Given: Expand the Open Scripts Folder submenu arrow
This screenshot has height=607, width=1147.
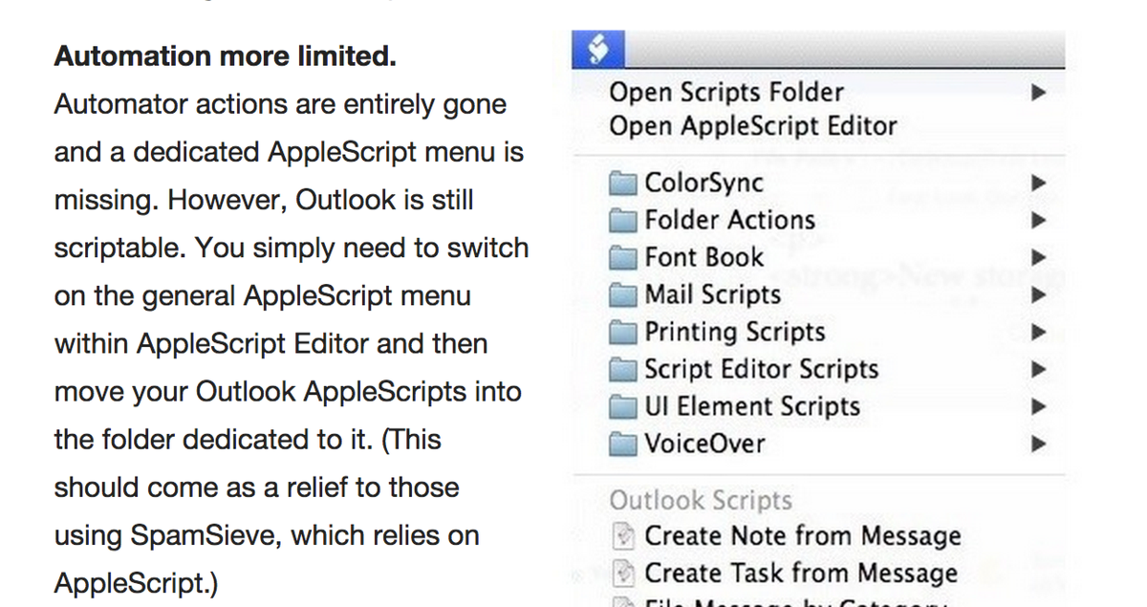Looking at the screenshot, I should coord(1039,93).
